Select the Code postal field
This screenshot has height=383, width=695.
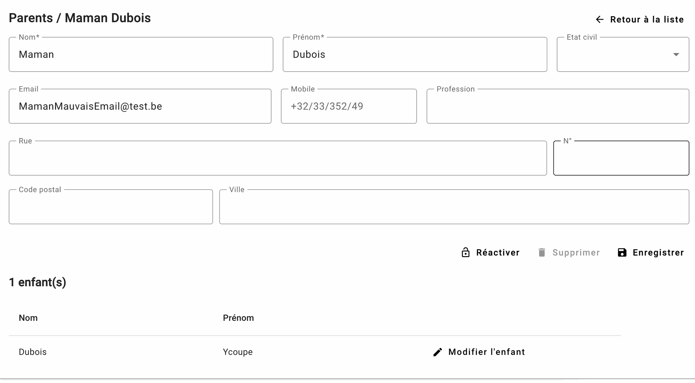[111, 207]
